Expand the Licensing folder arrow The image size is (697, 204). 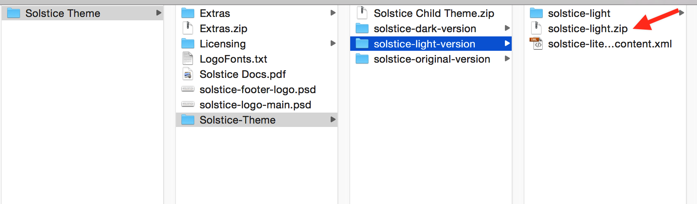(x=333, y=44)
